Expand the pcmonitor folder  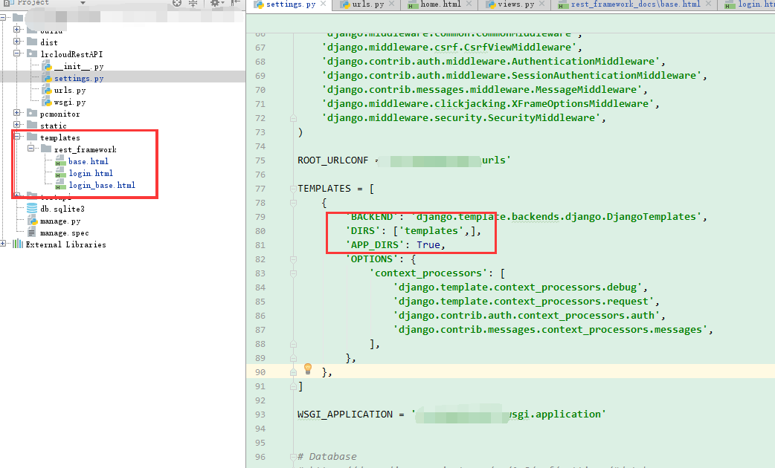coord(17,113)
